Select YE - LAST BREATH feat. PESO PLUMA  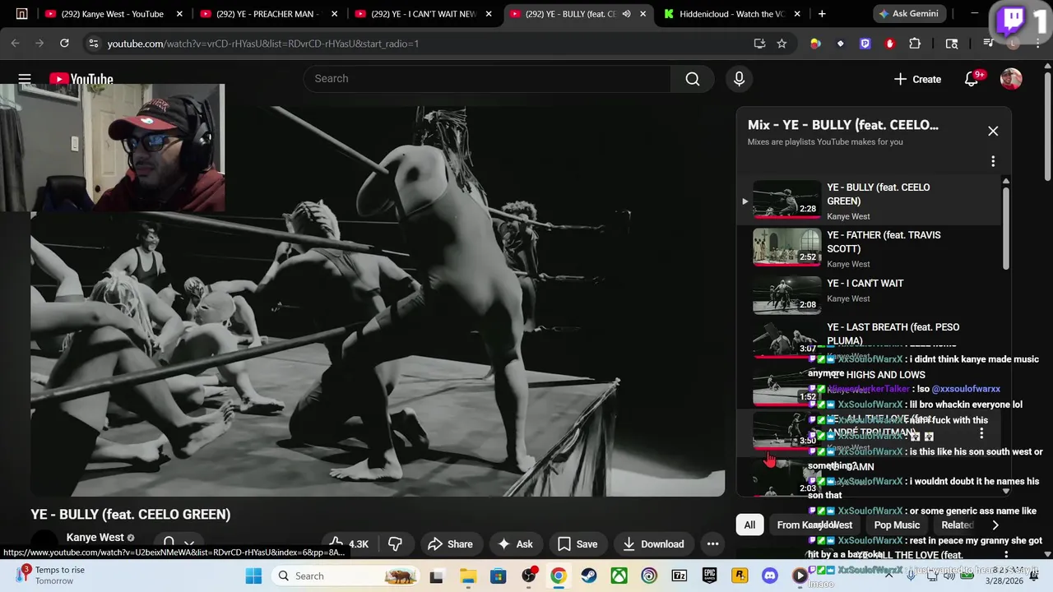(x=893, y=334)
